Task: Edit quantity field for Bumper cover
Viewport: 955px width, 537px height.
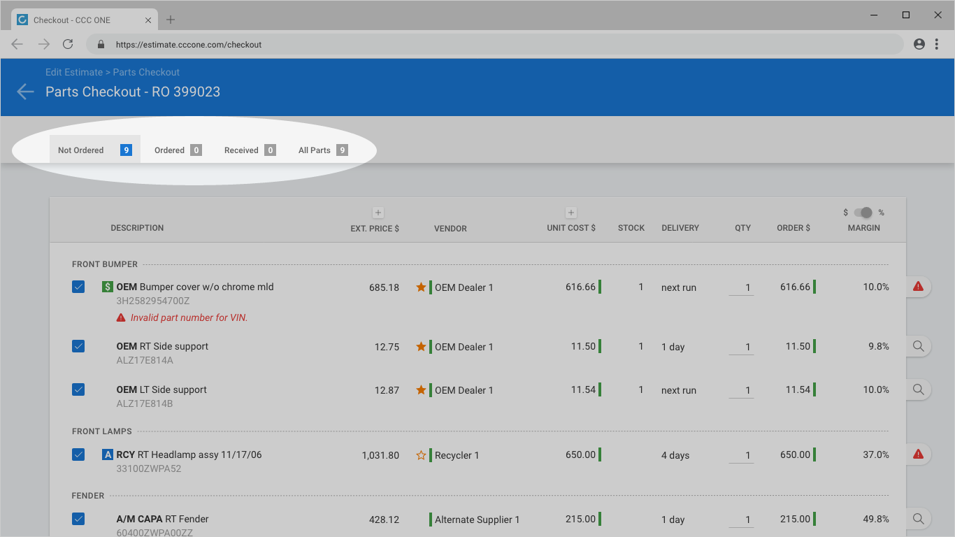Action: [x=741, y=287]
